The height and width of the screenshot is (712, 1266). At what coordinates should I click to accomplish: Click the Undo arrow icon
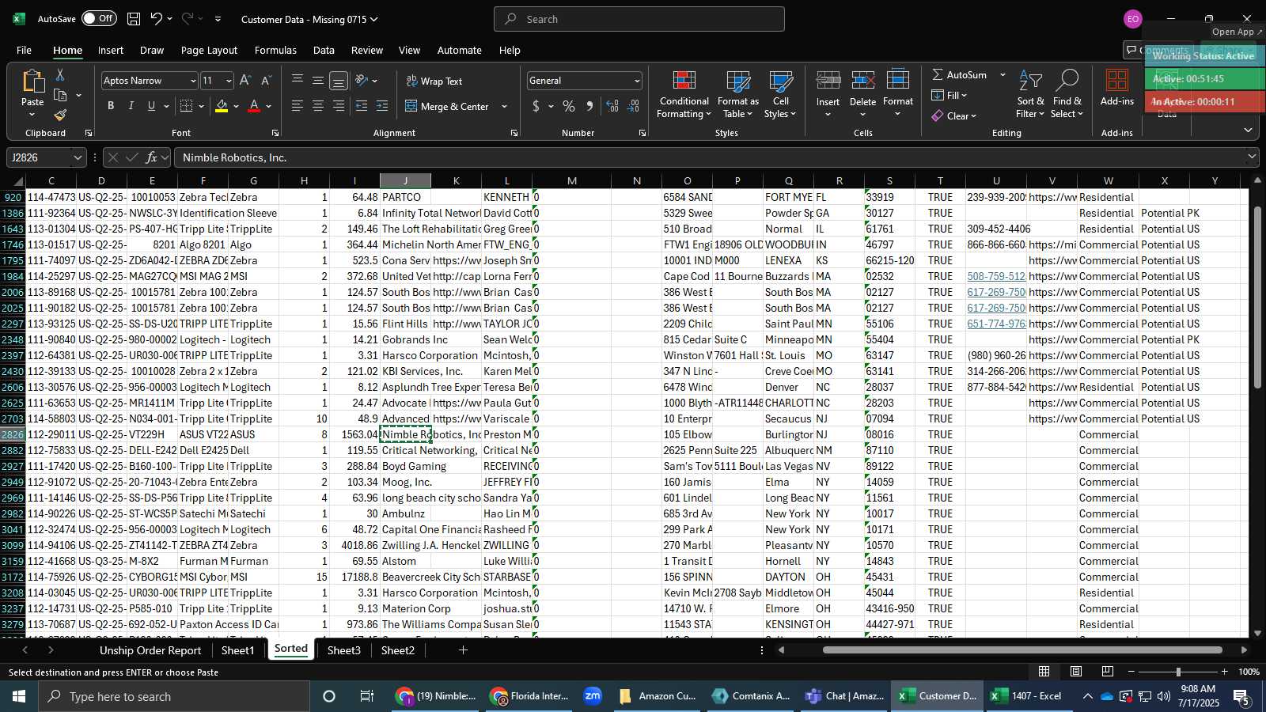tap(157, 19)
